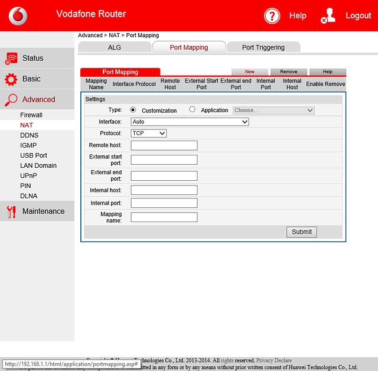Click the Mapping Name column header
This screenshot has height=371, width=378.
[96, 84]
